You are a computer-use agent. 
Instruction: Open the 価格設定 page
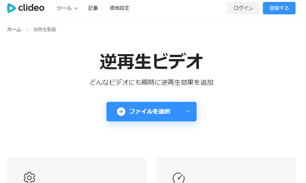(120, 8)
